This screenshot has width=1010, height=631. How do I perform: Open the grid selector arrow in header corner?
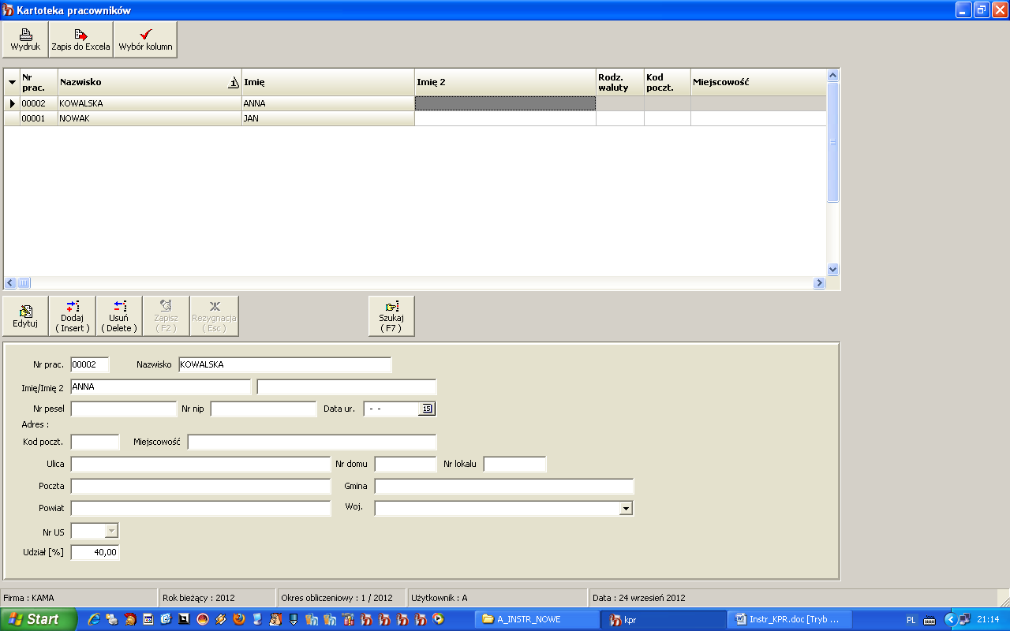click(12, 83)
